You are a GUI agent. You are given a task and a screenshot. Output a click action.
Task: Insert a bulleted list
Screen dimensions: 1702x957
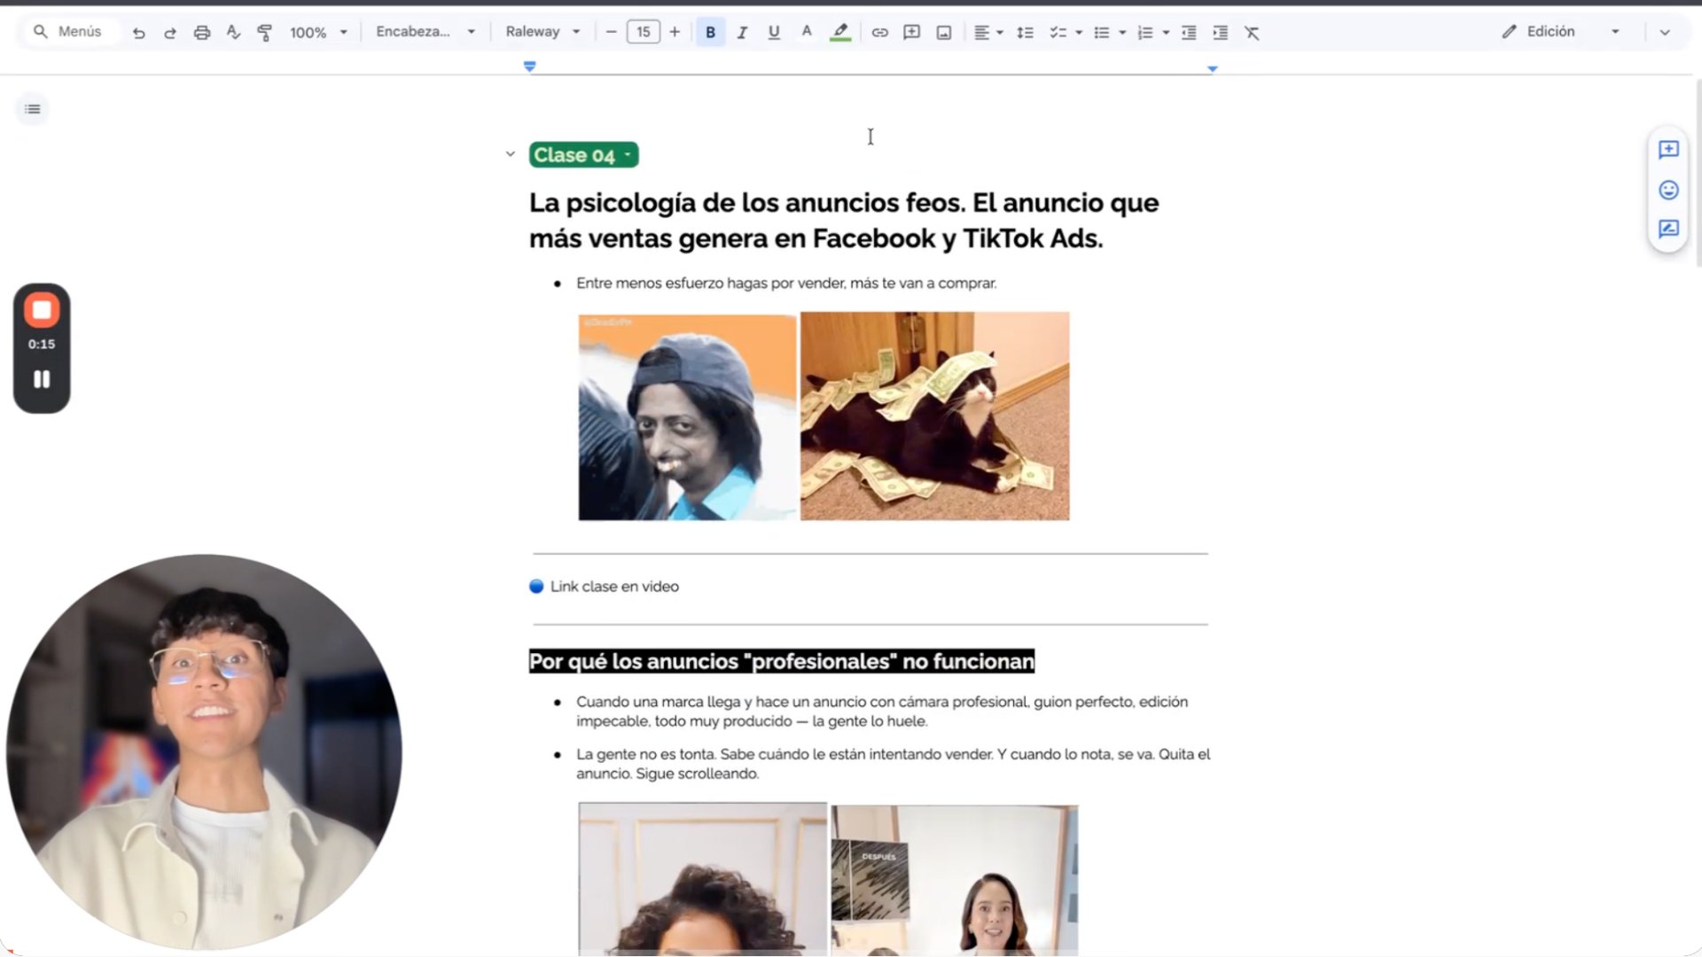1101,33
